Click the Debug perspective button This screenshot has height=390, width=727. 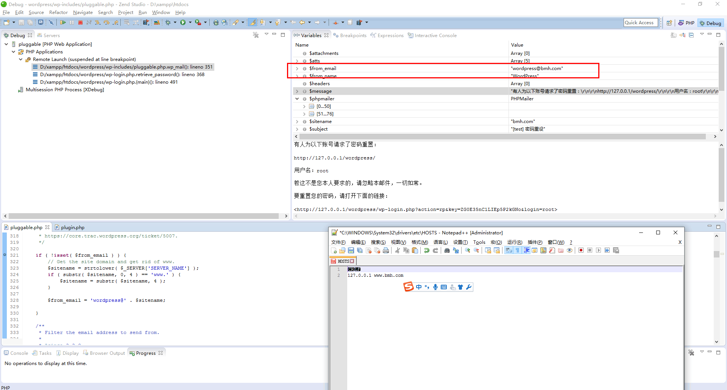tap(710, 23)
